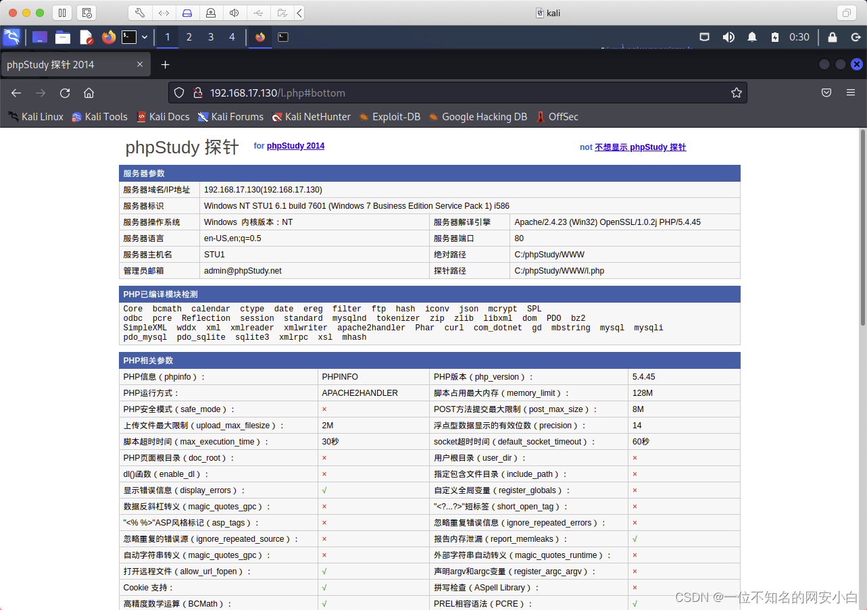Click the APACHE2HANDLER value
Screen dimensions: 867x610
(x=360, y=393)
